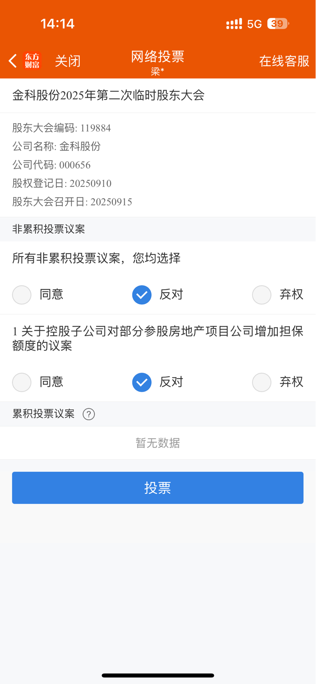Tap 关闭 to close the voting page
316x684 pixels.
pyautogui.click(x=68, y=61)
